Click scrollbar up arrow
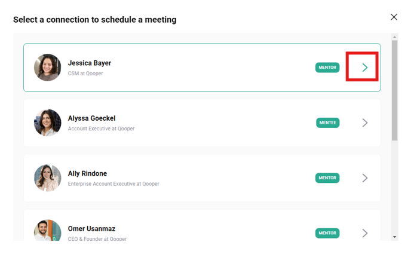 coord(395,37)
